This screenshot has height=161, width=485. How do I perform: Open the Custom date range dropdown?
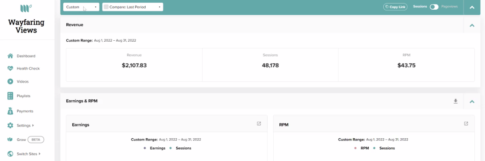82,7
